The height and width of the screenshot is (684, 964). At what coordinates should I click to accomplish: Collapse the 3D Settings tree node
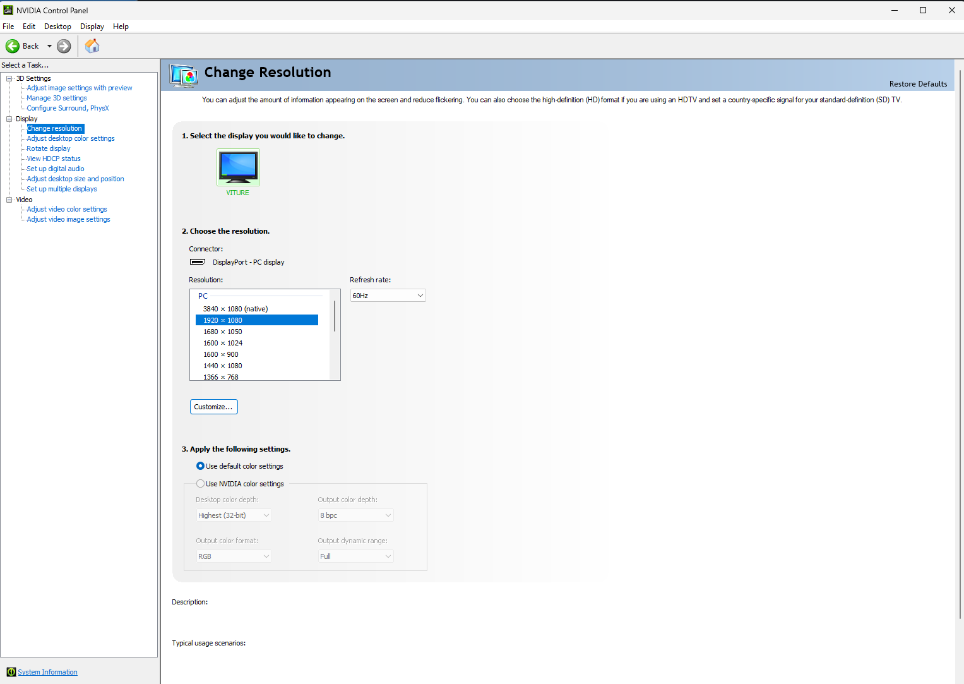coord(9,78)
